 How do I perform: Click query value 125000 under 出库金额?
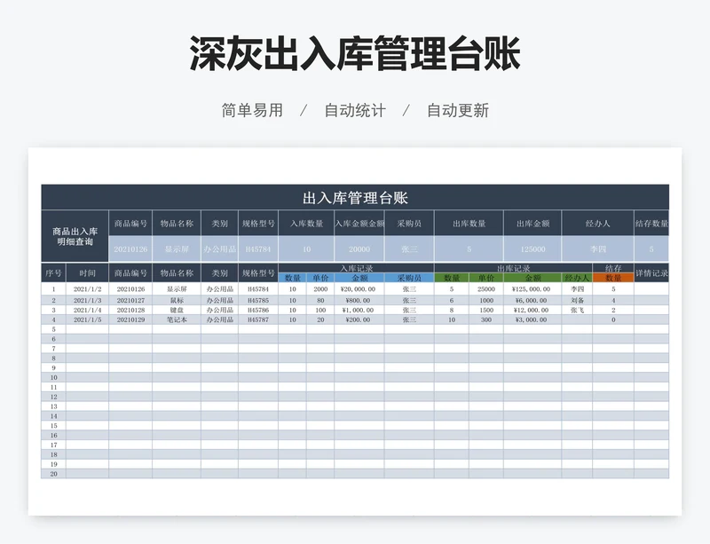click(x=532, y=249)
